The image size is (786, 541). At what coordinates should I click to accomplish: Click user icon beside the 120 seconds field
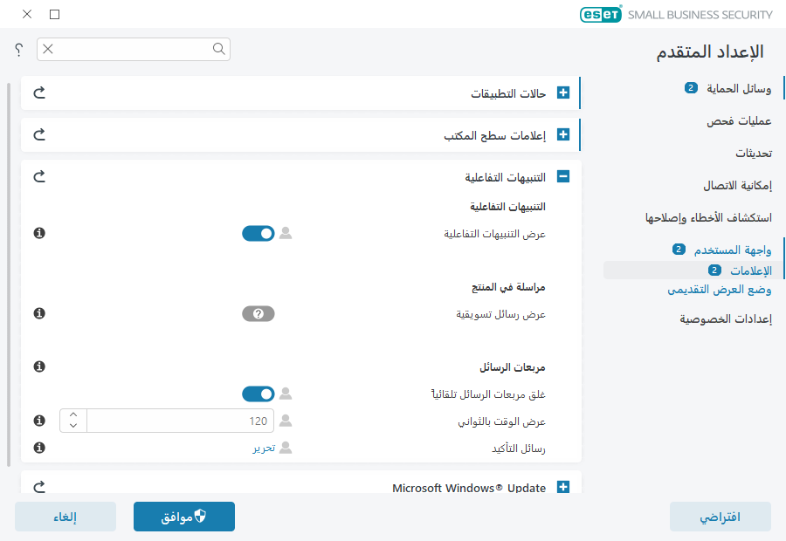click(x=286, y=421)
